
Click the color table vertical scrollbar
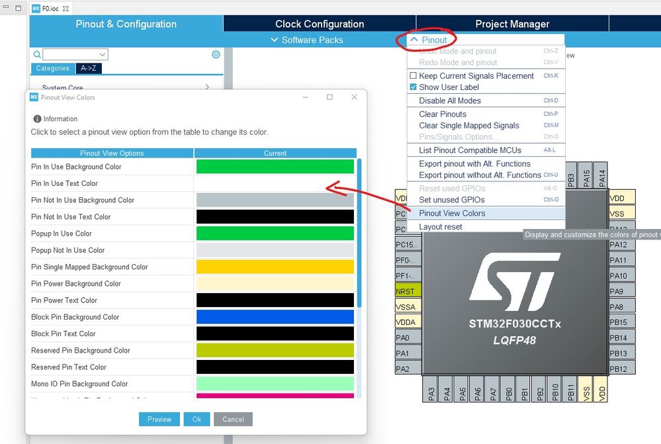[359, 233]
